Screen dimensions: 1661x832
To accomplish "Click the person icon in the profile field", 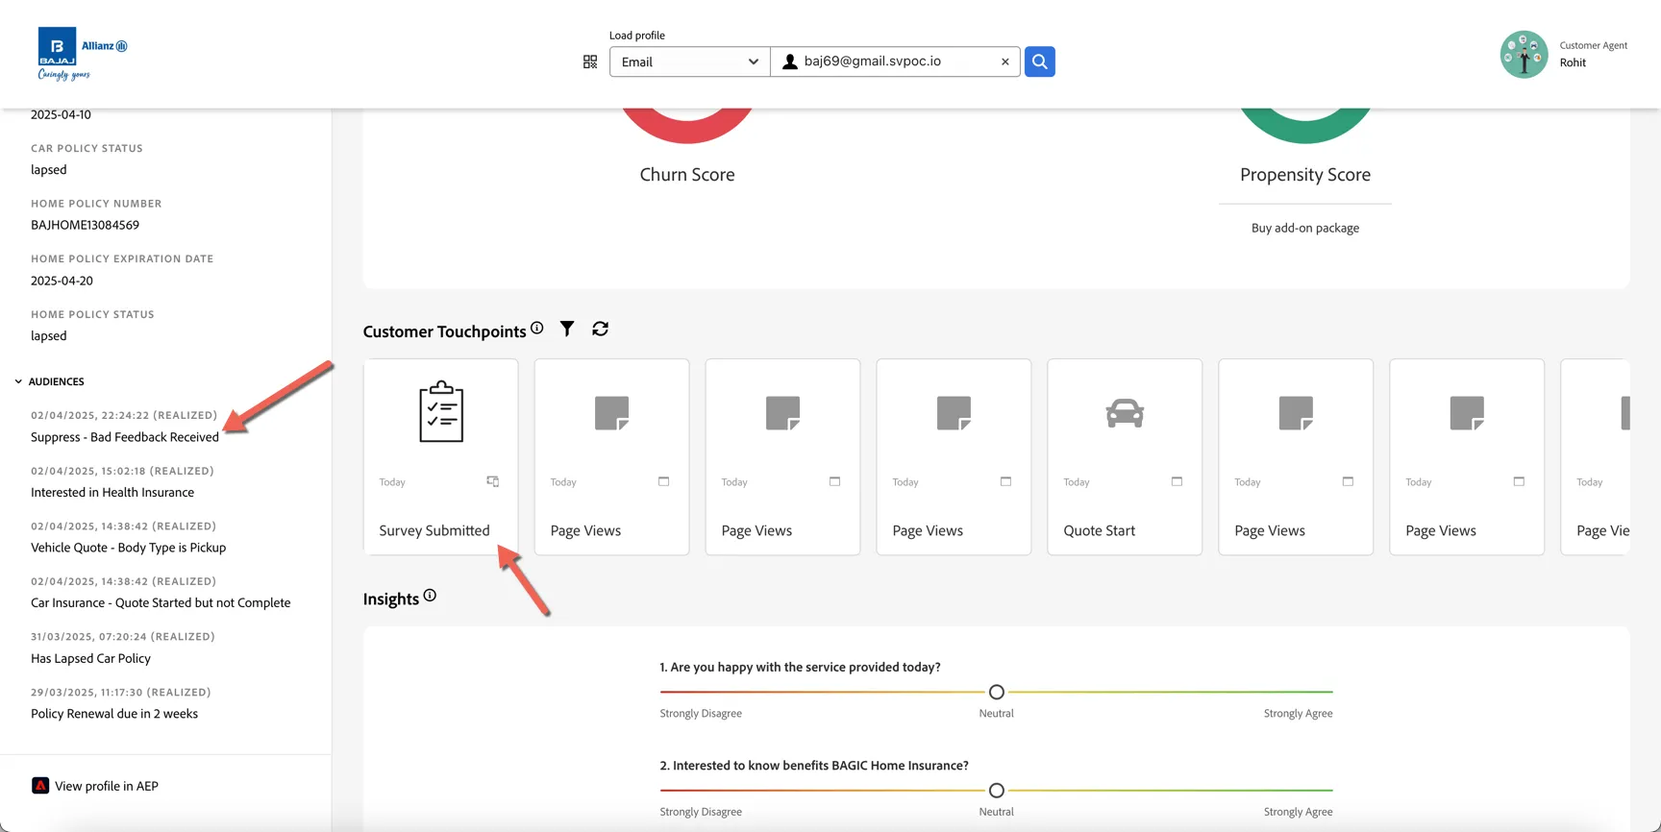I will [x=790, y=61].
